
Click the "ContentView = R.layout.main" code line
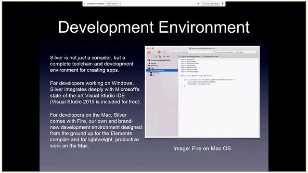(199, 84)
